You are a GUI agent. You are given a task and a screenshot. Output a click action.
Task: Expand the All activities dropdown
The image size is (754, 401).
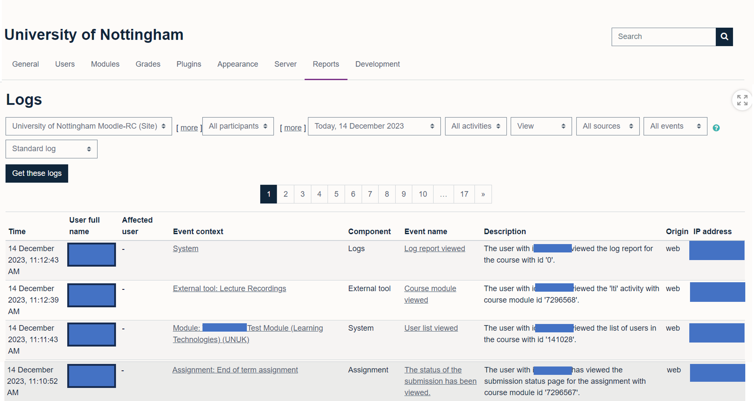tap(475, 126)
